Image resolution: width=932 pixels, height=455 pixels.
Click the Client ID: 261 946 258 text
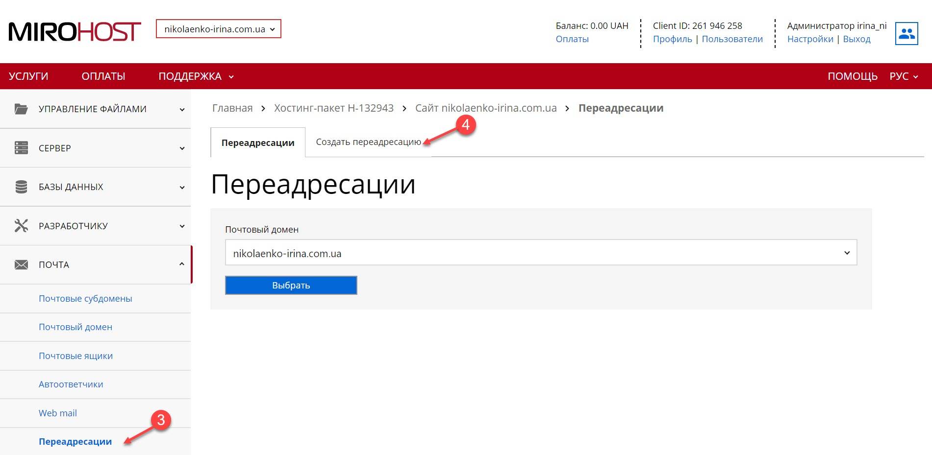tap(697, 25)
